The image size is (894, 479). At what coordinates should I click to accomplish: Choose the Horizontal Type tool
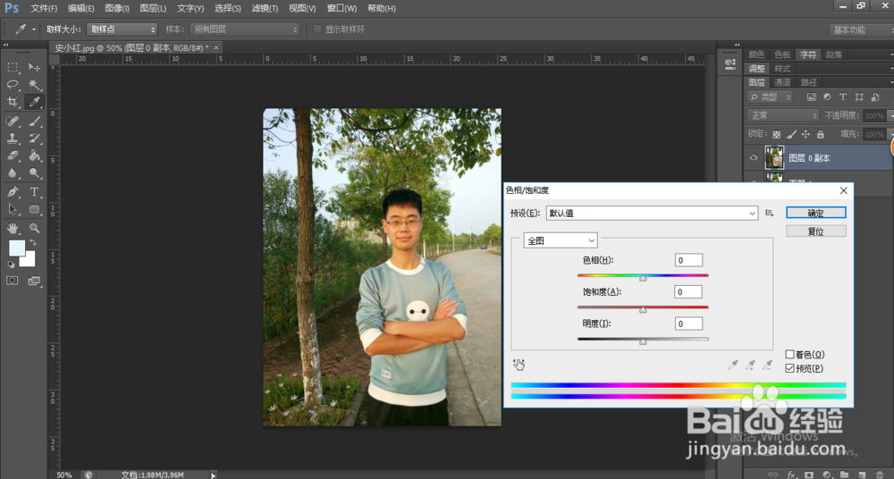(x=35, y=191)
